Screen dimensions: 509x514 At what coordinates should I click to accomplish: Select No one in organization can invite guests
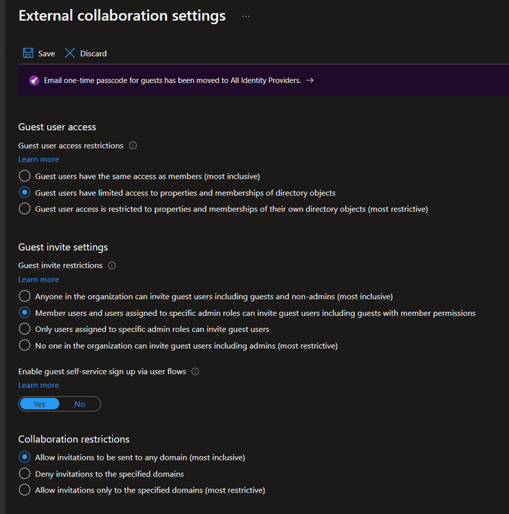[x=25, y=346]
